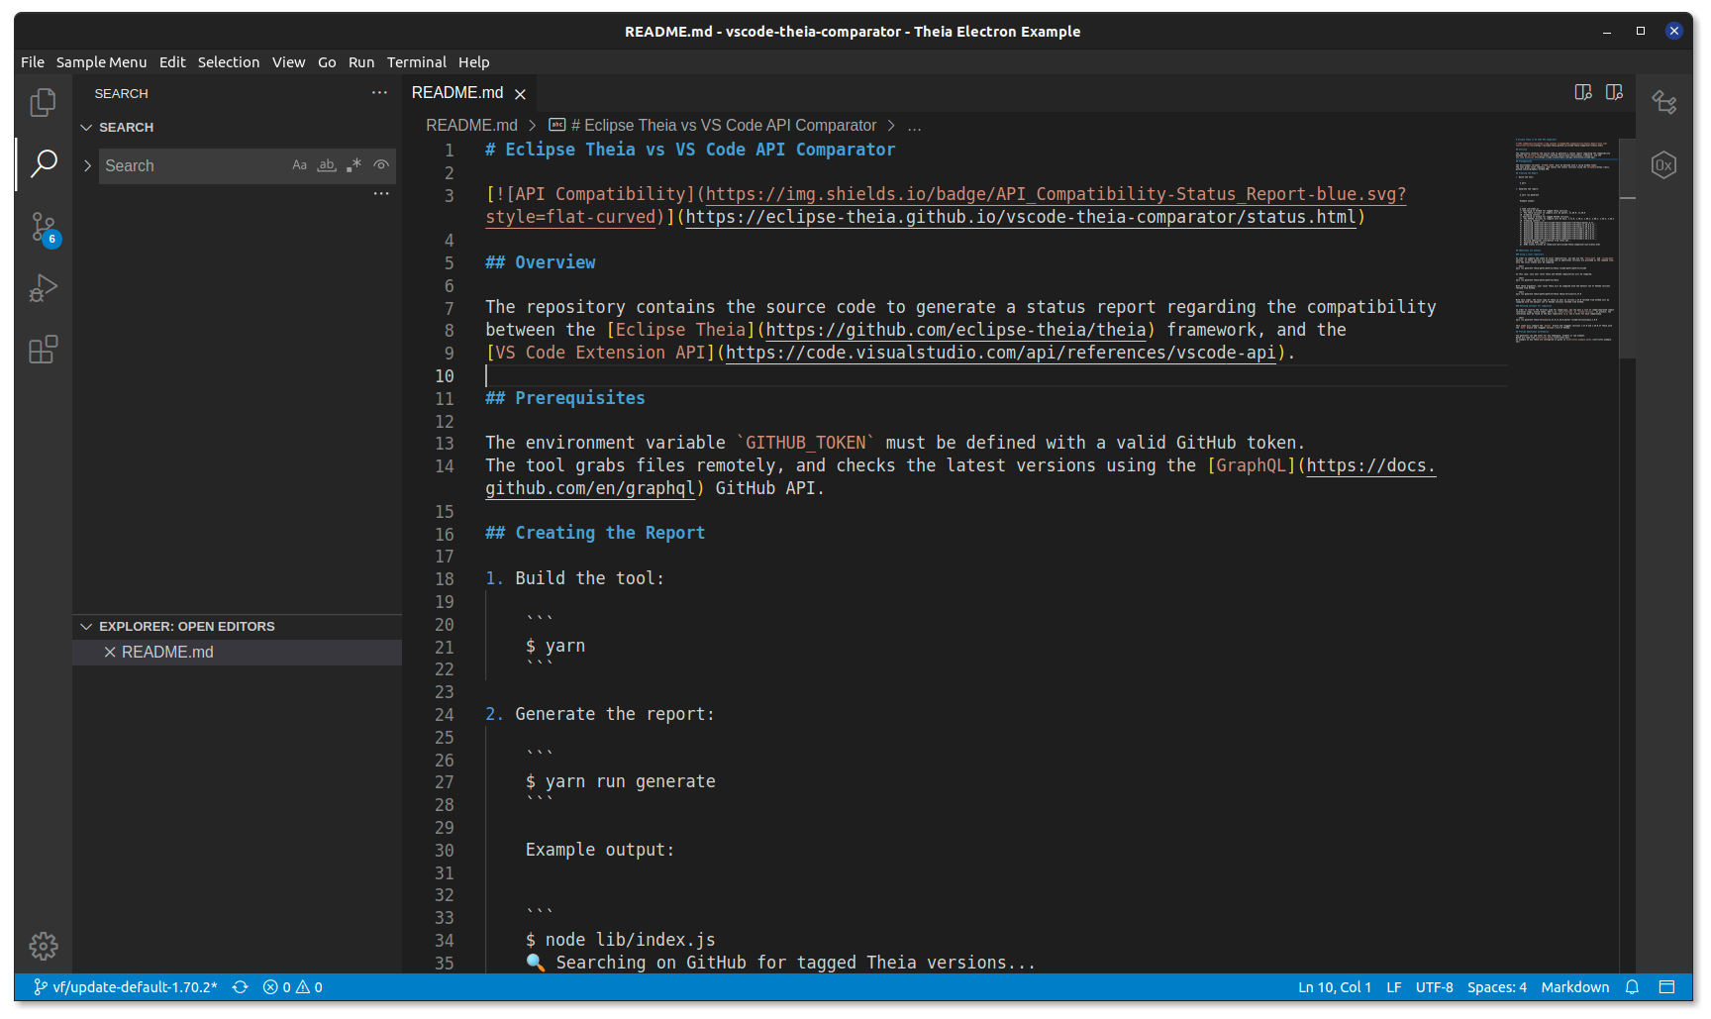Open Markdown preview to the side
This screenshot has height=1019, width=1711.
click(x=1581, y=92)
